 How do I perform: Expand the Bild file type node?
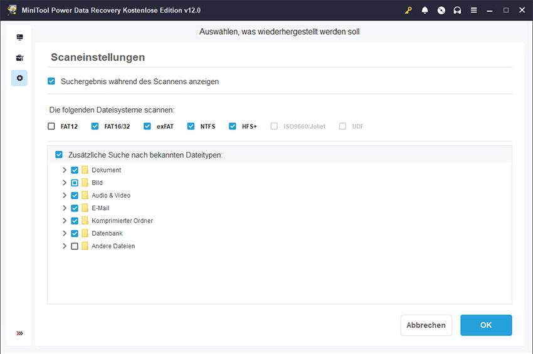(x=64, y=183)
